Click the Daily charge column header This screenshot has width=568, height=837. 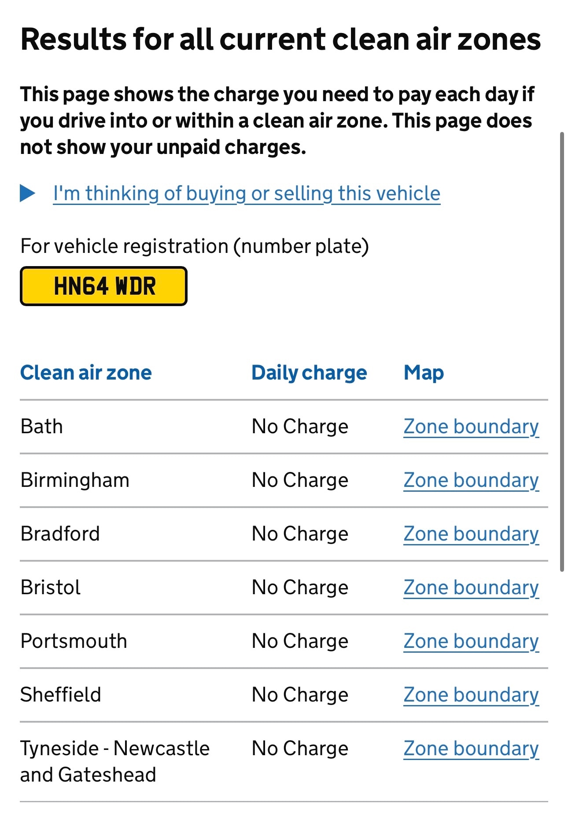309,373
